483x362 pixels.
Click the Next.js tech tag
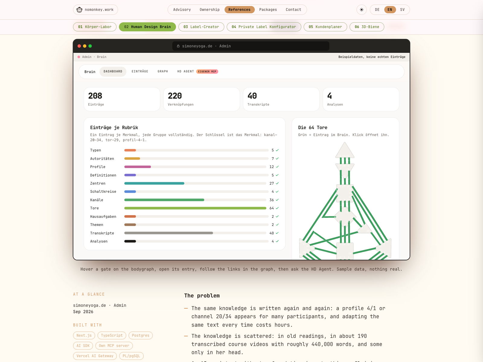pos(84,335)
